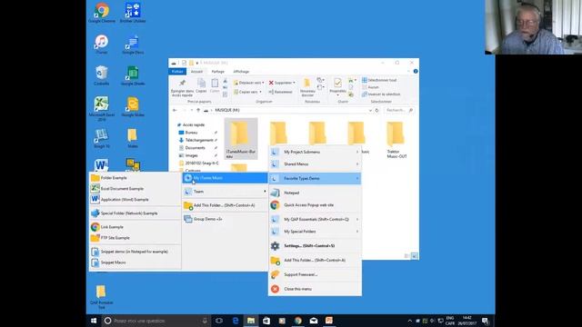Open Settings from the popup menu
Screen dimensions: 582x327
click(315, 246)
